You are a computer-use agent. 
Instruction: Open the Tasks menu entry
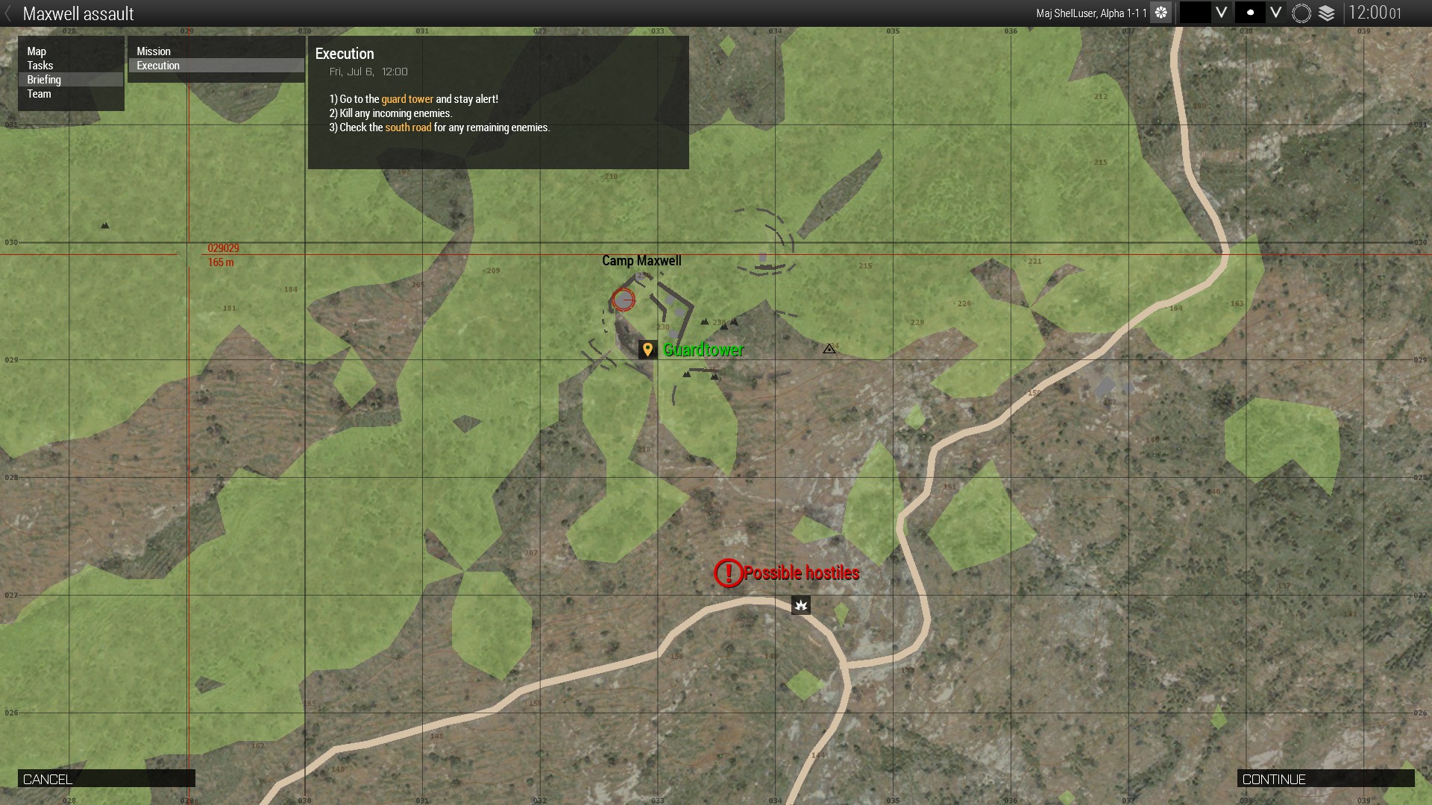click(x=40, y=66)
